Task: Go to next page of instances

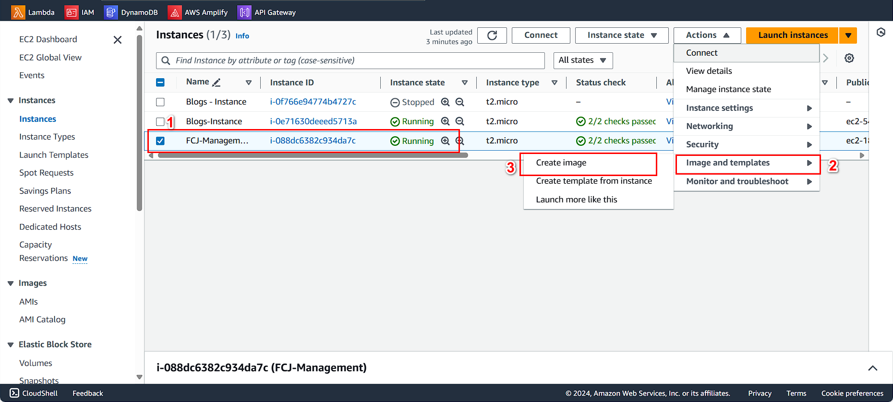Action: [x=826, y=58]
